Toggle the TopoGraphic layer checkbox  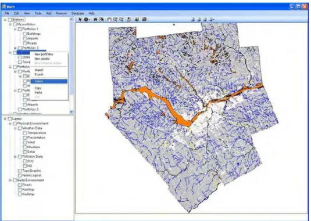pyautogui.click(x=20, y=171)
